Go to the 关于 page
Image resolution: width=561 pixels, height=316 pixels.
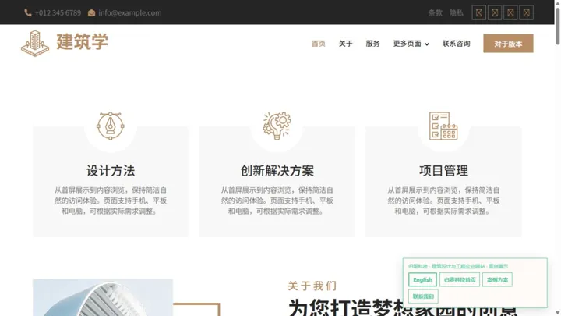pos(346,44)
